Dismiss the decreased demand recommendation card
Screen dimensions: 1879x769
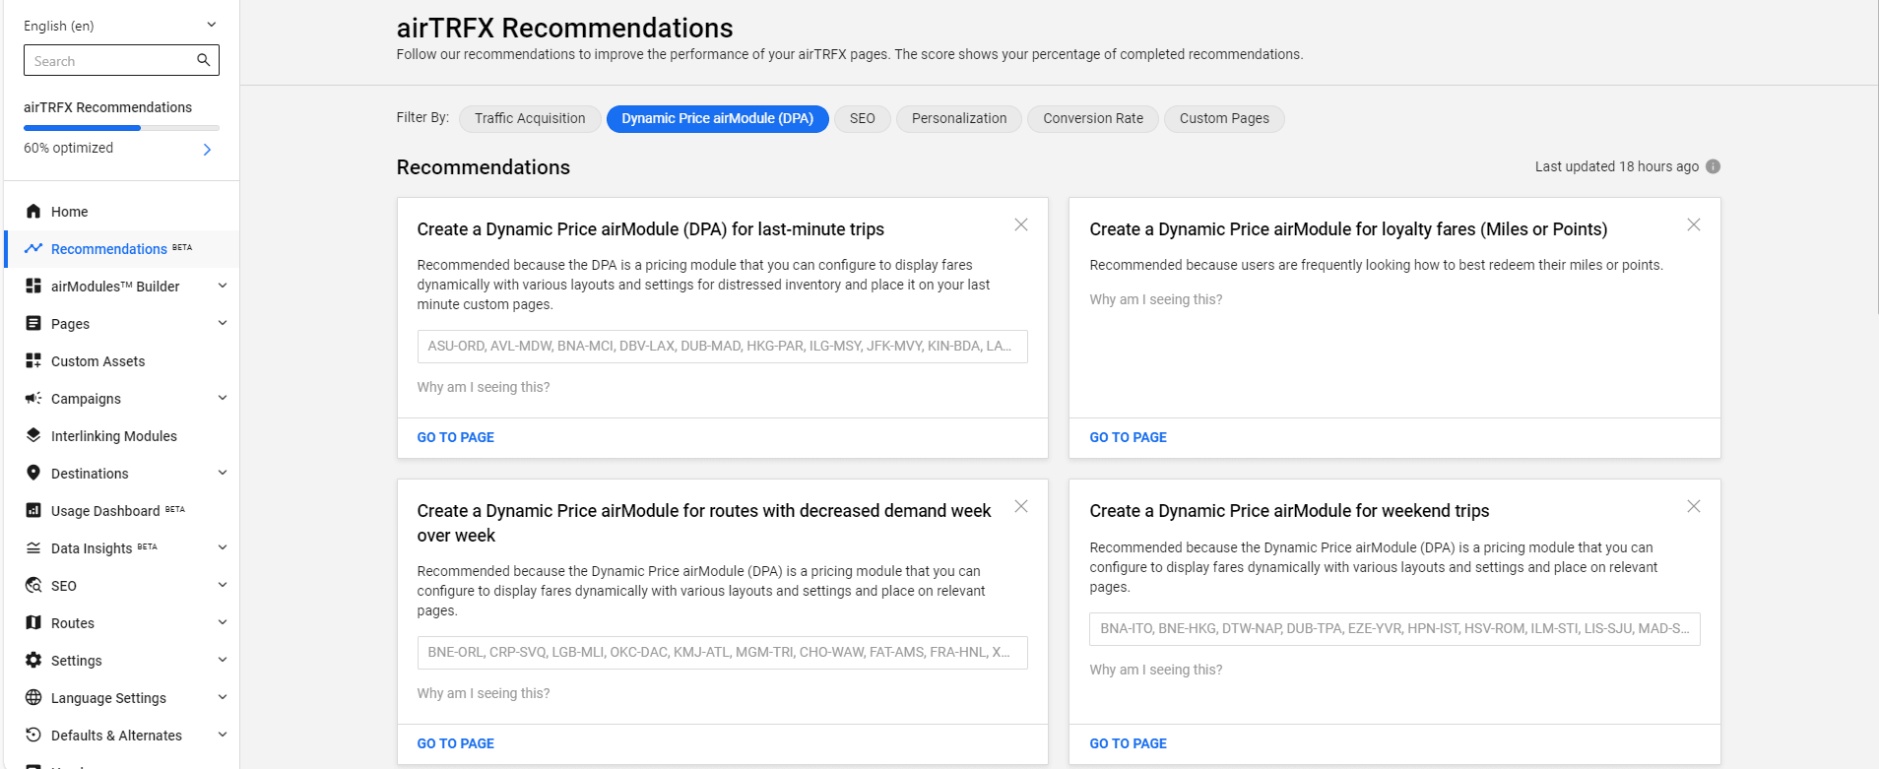(x=1021, y=506)
